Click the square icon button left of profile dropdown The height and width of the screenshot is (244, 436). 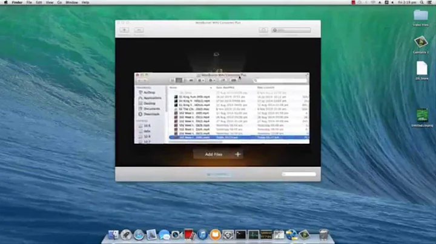263,30
